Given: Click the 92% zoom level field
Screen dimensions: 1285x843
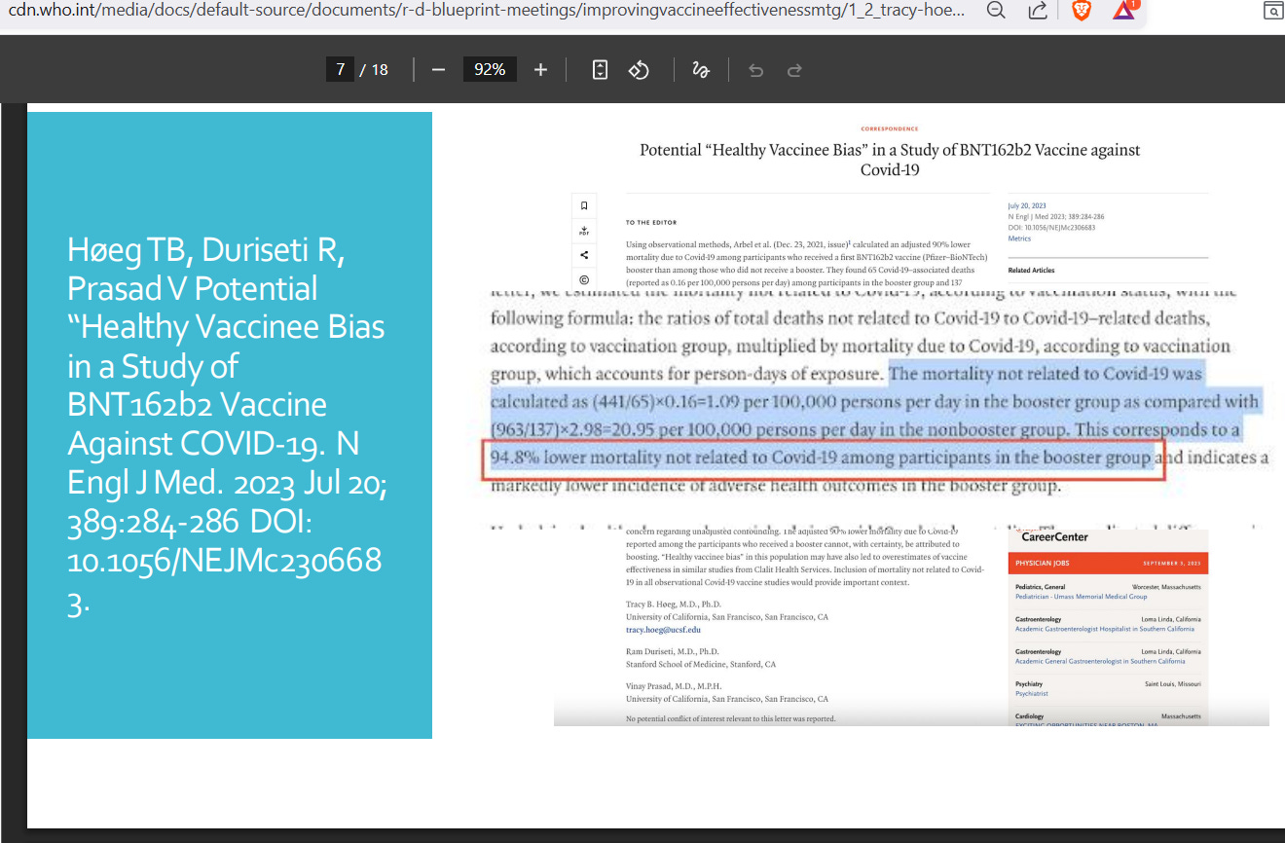Looking at the screenshot, I should pos(490,70).
